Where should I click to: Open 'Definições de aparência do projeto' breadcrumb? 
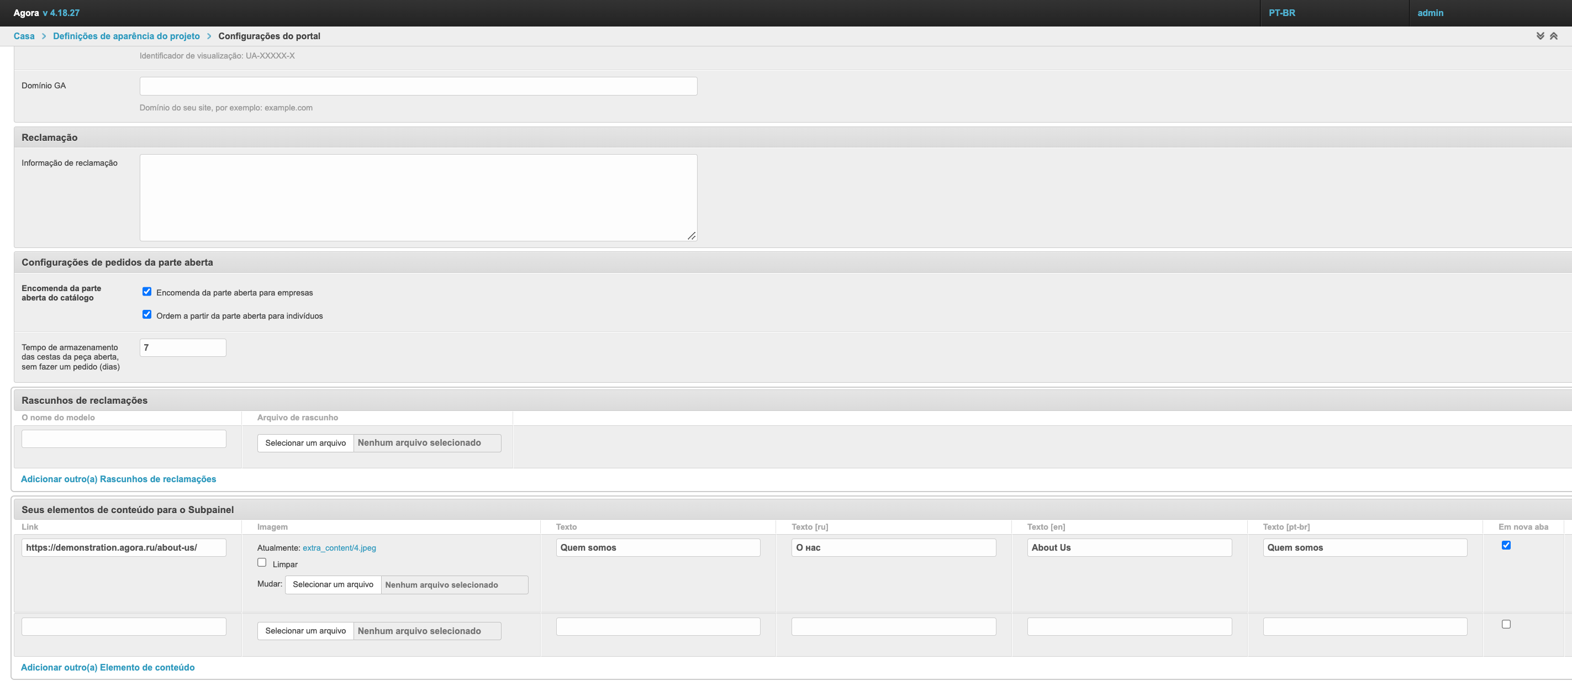coord(126,36)
